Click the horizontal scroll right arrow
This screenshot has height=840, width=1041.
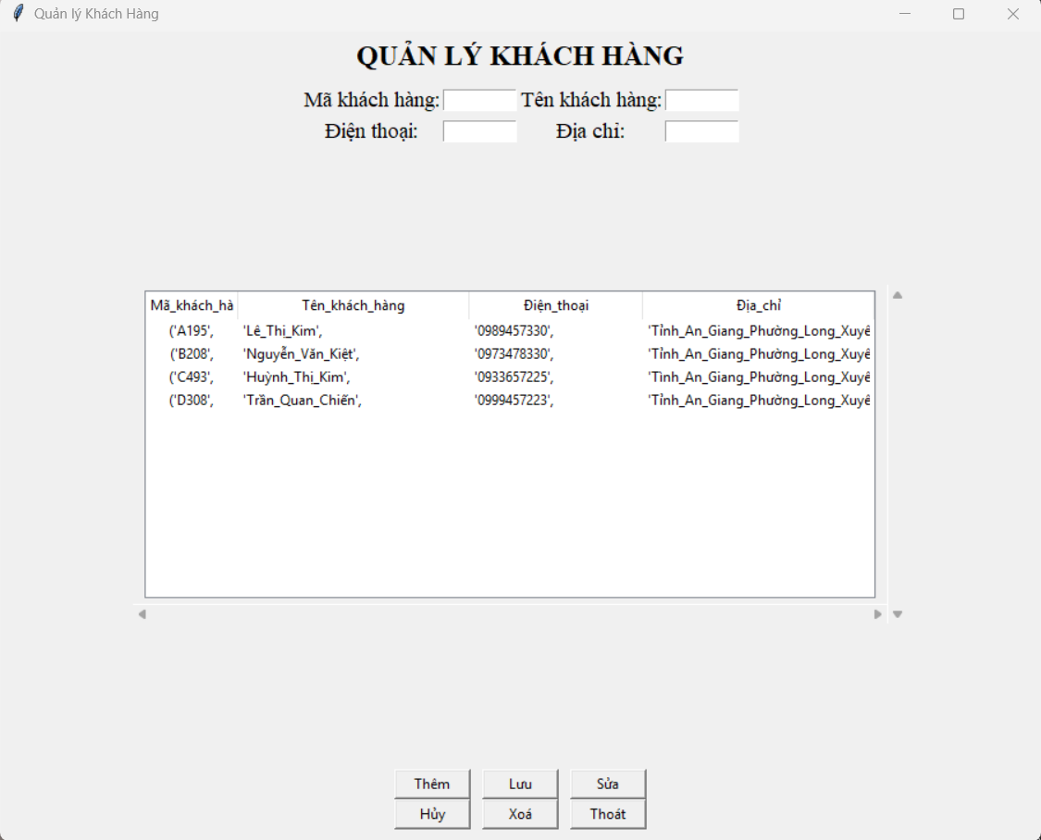click(878, 614)
